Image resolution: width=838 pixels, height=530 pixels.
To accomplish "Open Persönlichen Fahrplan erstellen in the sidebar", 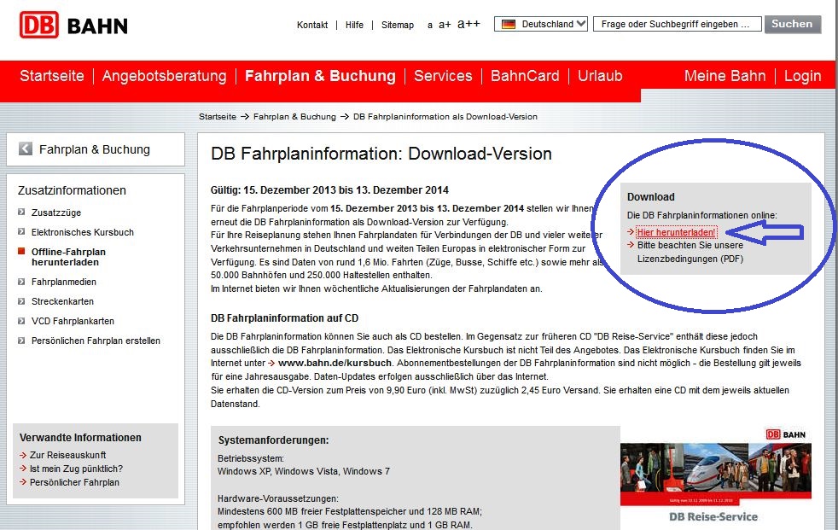I will tap(96, 341).
